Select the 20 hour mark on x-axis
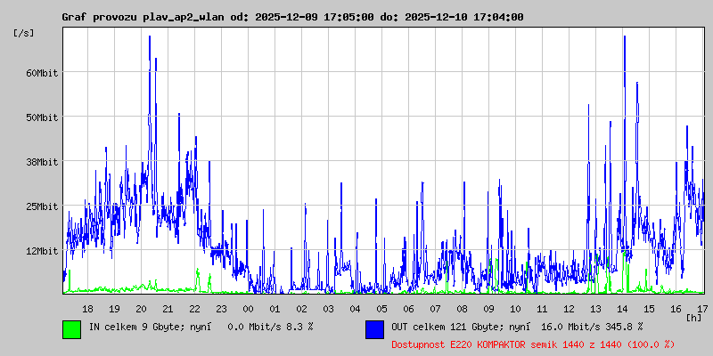 pyautogui.click(x=141, y=309)
